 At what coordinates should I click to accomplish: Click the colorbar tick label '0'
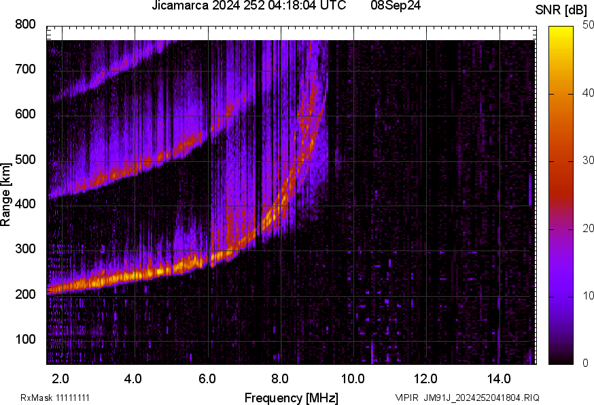pyautogui.click(x=586, y=363)
